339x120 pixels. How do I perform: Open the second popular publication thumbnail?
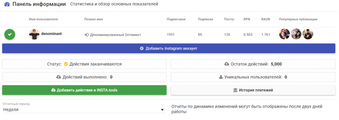point(296,34)
